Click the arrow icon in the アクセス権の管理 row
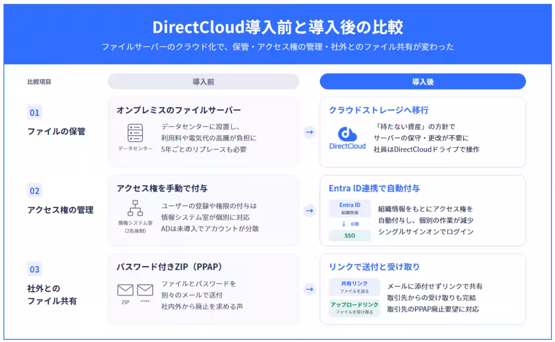The image size is (555, 342). 309,211
